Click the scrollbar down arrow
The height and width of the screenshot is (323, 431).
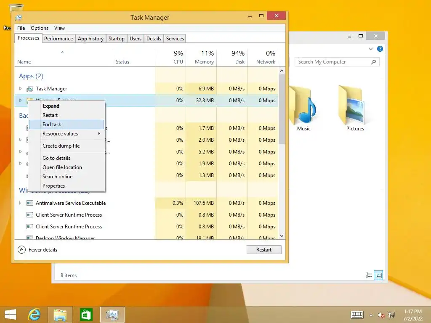[x=282, y=236]
